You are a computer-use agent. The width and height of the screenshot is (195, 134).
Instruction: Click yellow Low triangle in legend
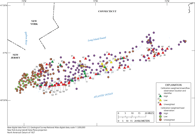161,100
